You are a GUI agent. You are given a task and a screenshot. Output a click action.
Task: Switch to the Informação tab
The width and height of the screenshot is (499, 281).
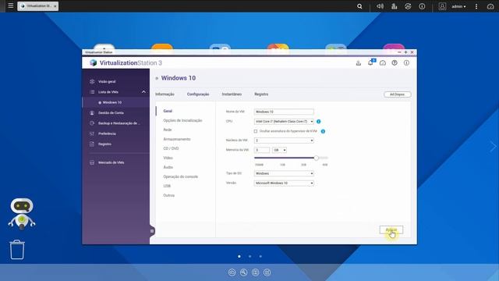click(165, 94)
